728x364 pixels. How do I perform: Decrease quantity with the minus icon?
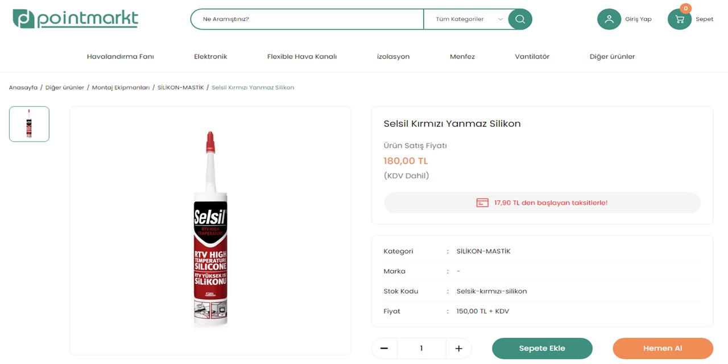[384, 349]
